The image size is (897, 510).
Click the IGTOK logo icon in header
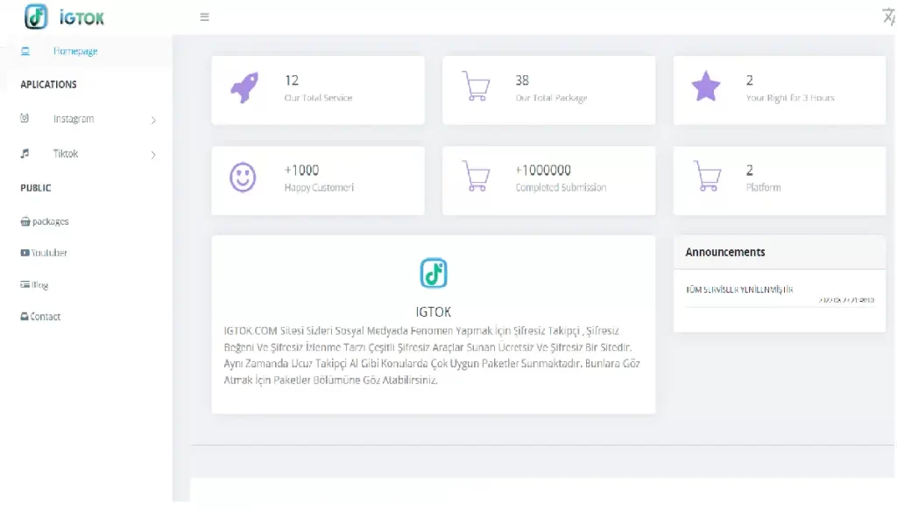[35, 17]
